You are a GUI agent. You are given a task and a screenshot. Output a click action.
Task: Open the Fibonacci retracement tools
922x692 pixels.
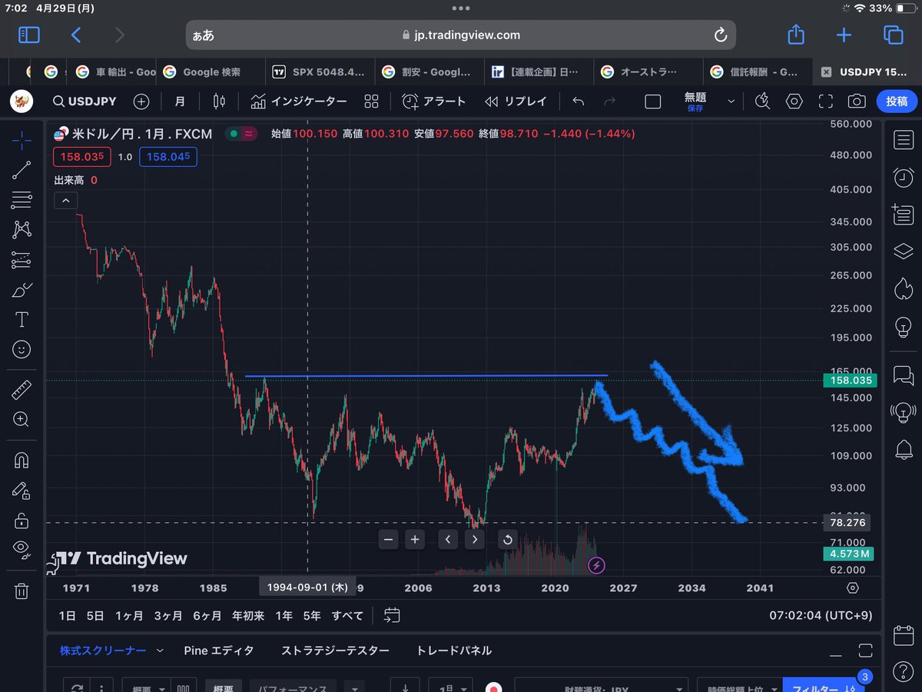pos(22,200)
